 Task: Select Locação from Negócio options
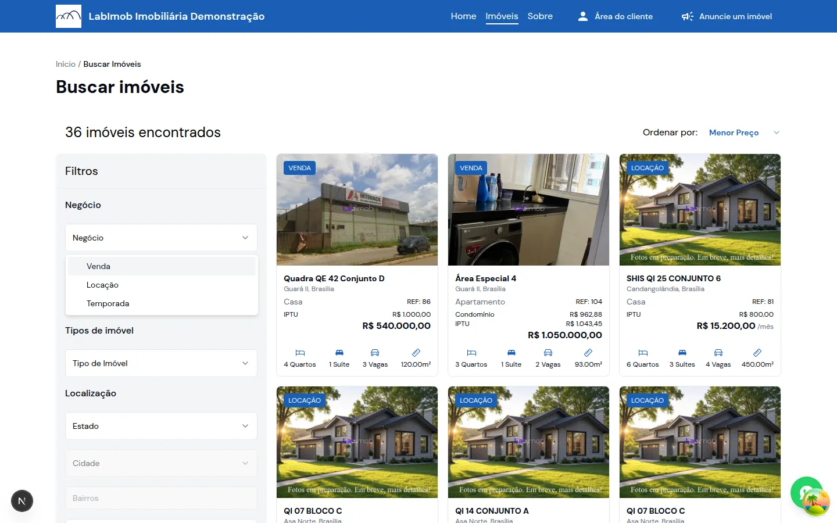click(x=162, y=285)
